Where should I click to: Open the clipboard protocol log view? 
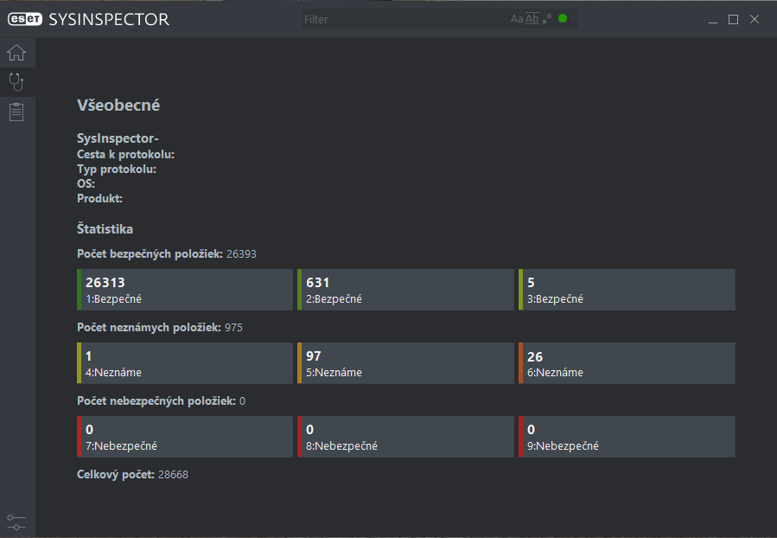pos(16,112)
